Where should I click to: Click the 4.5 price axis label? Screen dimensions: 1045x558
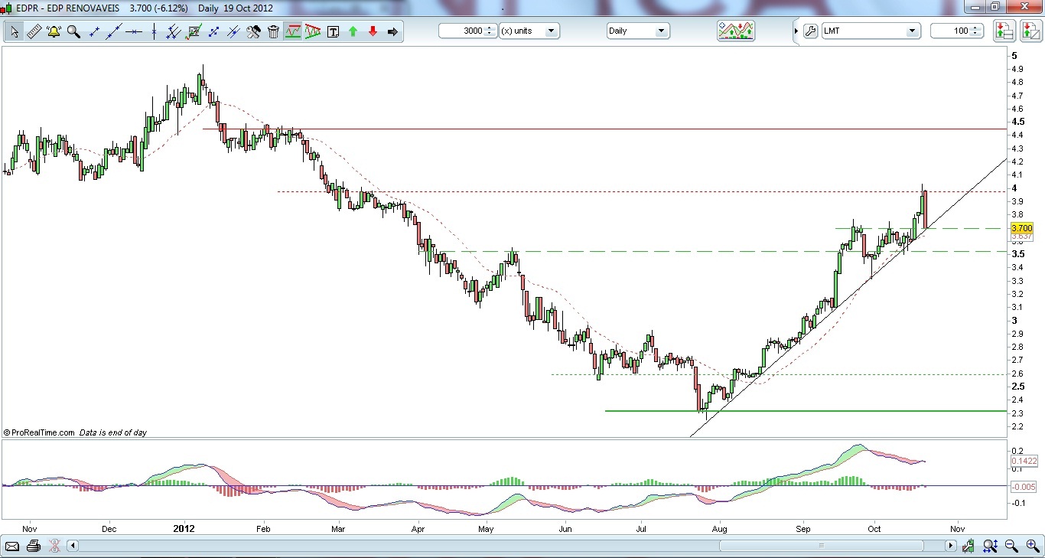[1018, 122]
